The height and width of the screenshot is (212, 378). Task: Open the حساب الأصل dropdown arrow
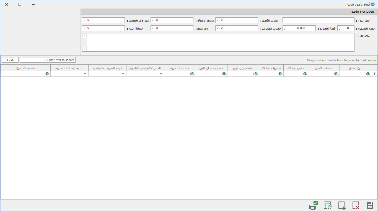click(218, 20)
